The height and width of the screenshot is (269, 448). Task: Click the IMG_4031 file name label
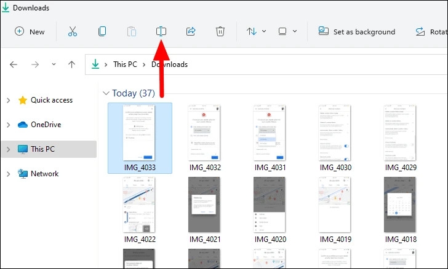tap(270, 168)
